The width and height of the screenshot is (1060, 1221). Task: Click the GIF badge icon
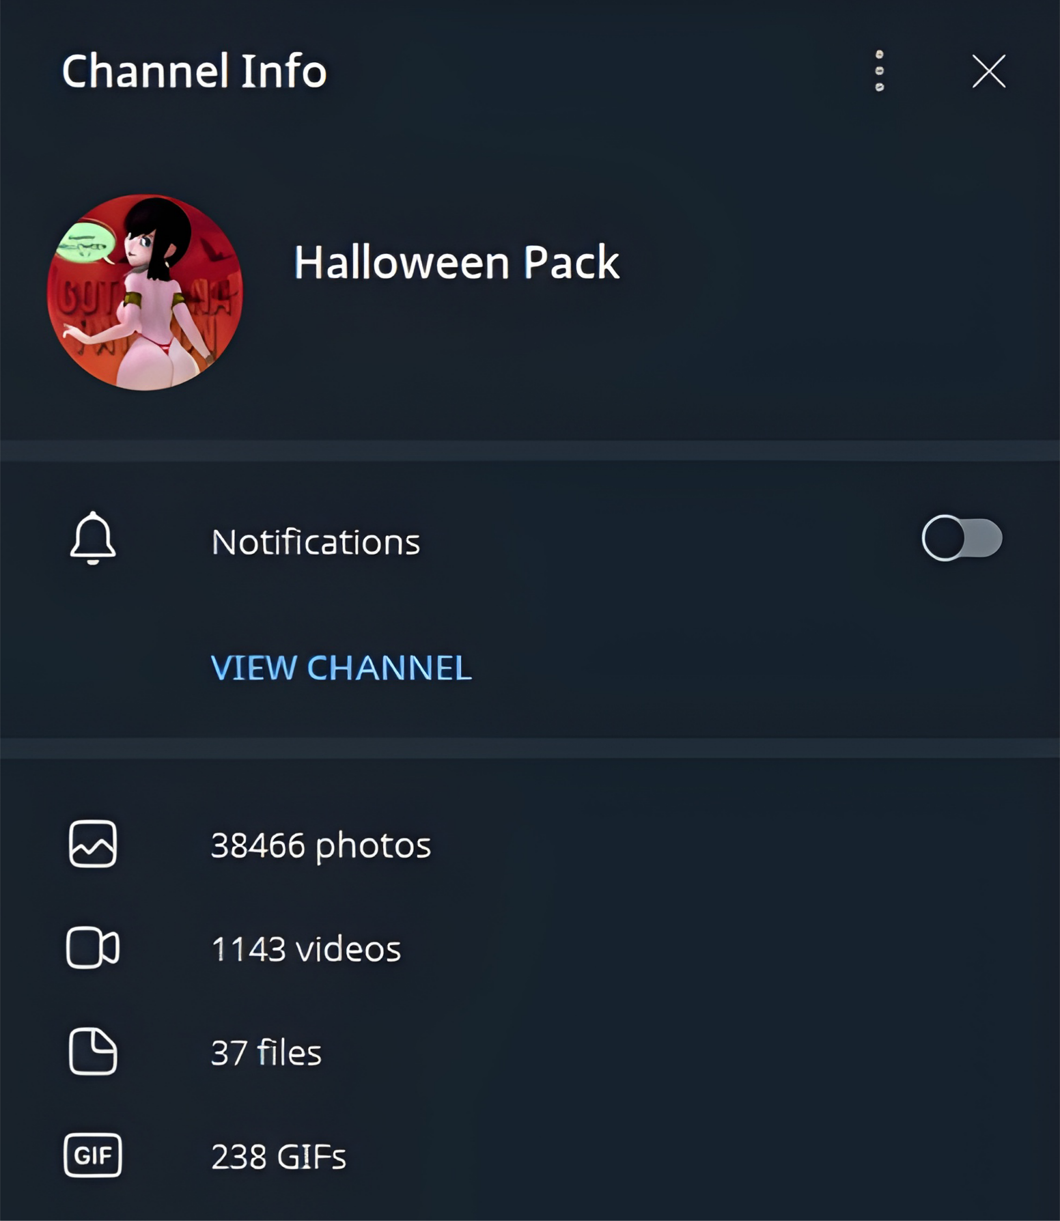click(x=93, y=1155)
